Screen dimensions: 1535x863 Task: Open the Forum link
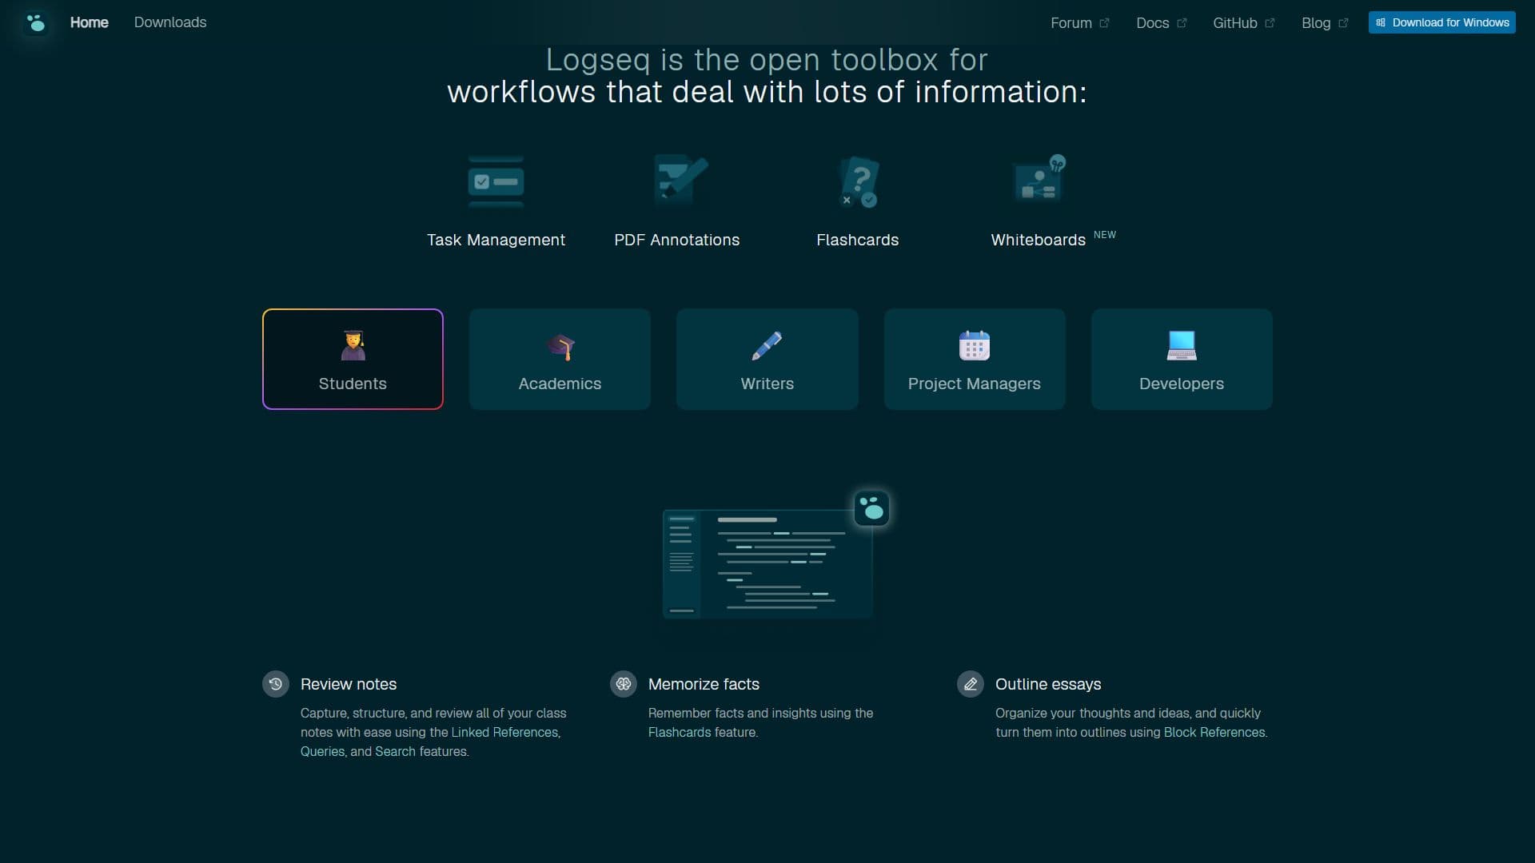pos(1071,23)
